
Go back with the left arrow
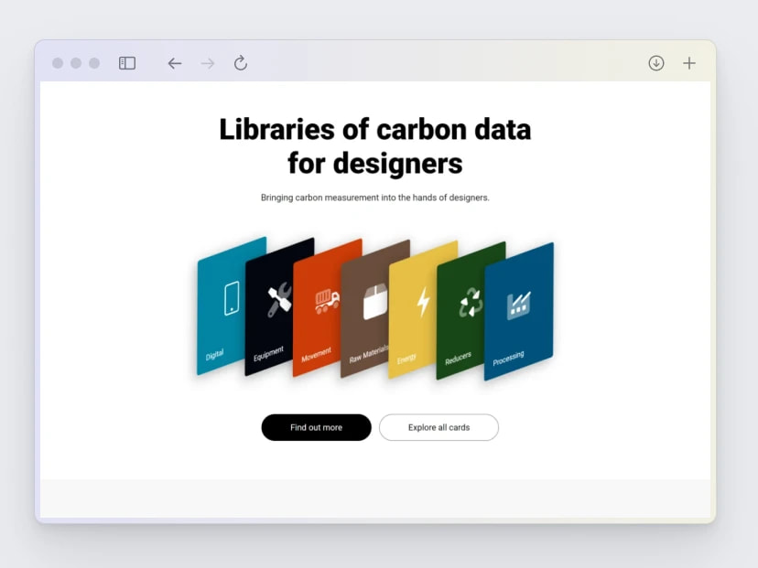(175, 63)
